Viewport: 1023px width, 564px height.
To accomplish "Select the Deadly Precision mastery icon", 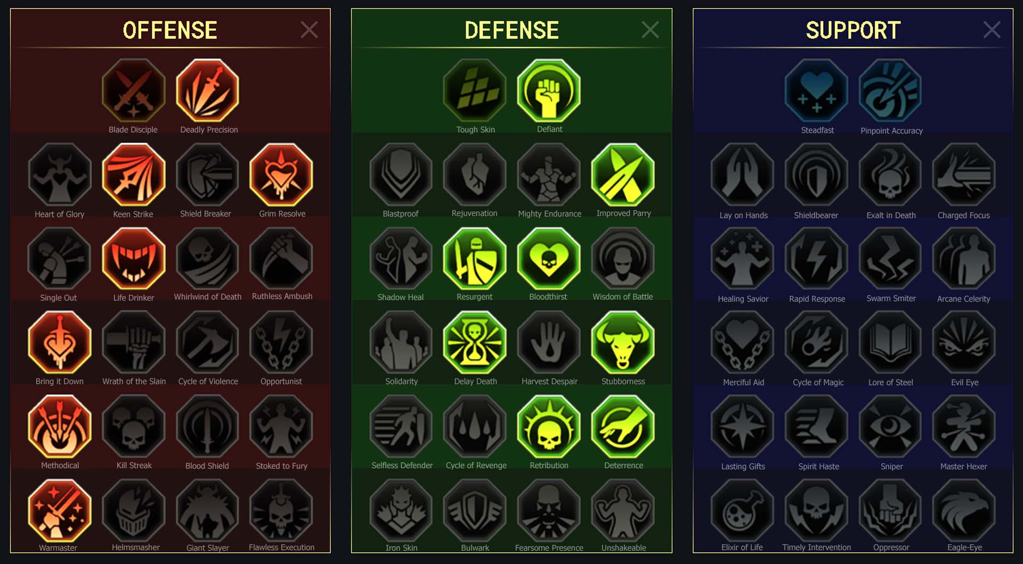I will [207, 90].
